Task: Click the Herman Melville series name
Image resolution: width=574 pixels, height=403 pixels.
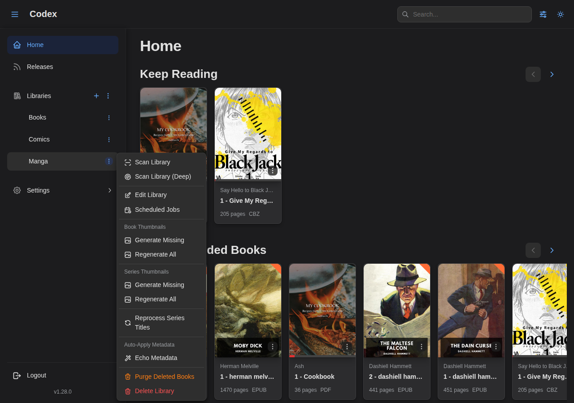Action: [x=239, y=366]
